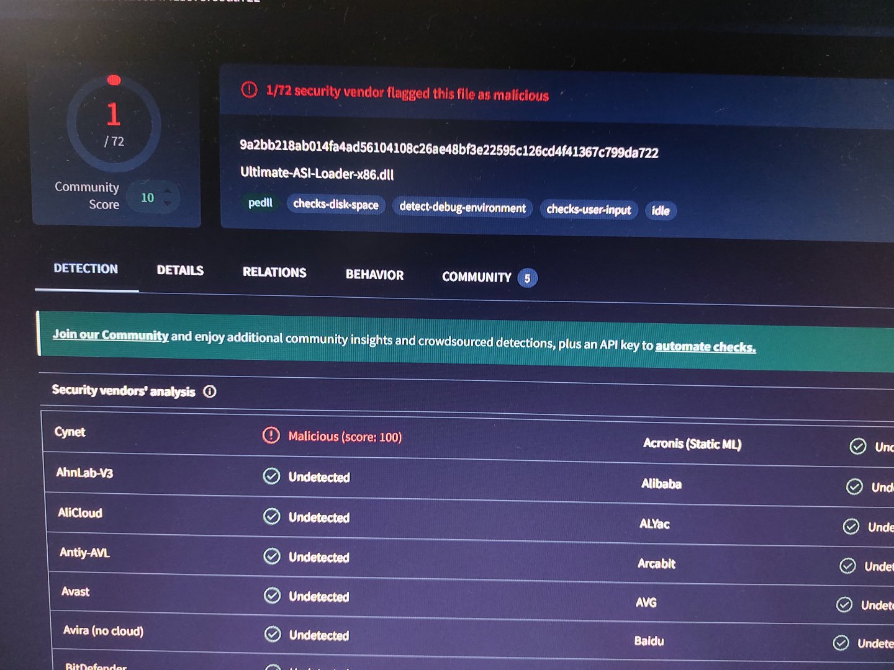Click the red warning icon in the malicious banner
This screenshot has height=670, width=894.
249,90
